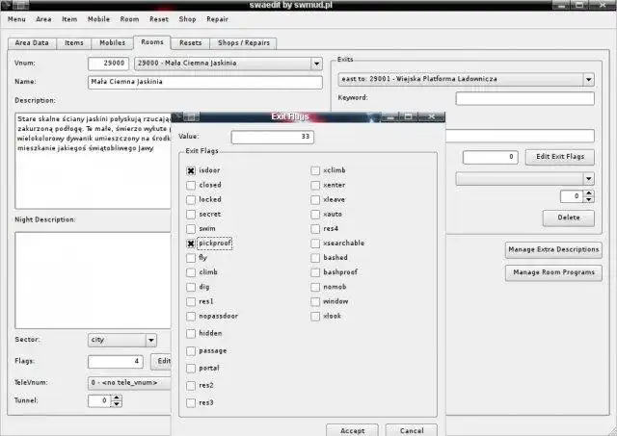Check the xenter flag

(x=315, y=185)
